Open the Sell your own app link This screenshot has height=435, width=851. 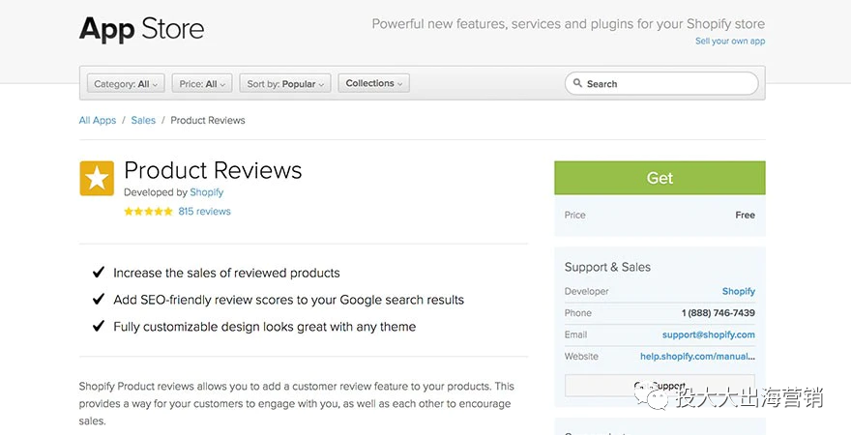point(730,42)
